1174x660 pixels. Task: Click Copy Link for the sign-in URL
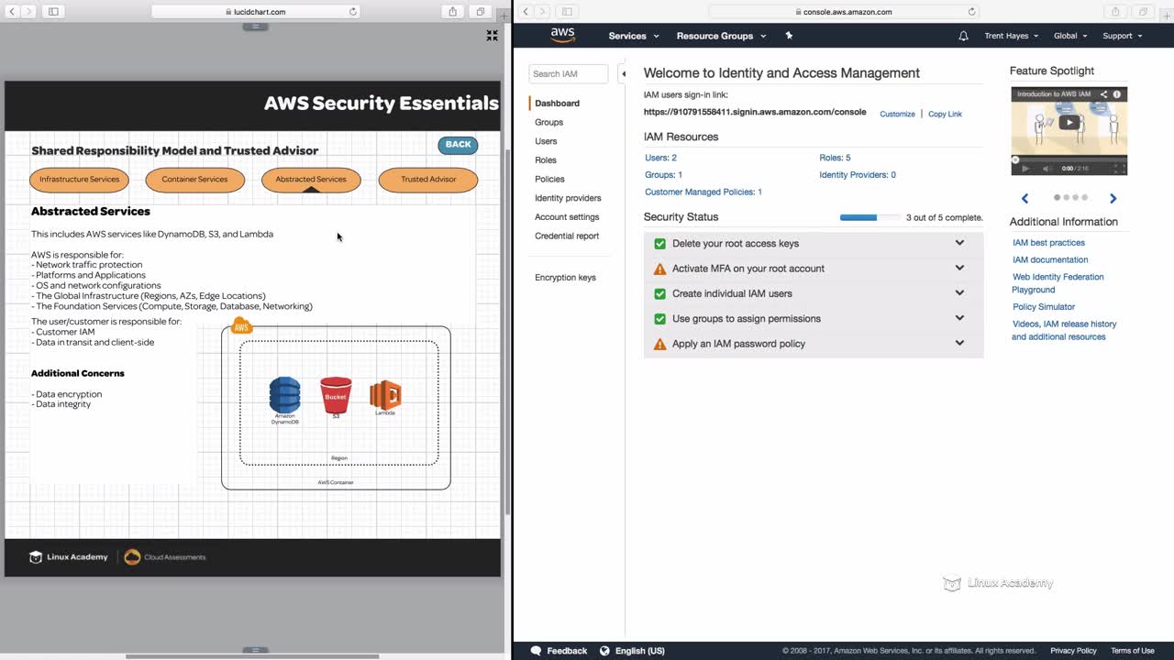pos(945,114)
